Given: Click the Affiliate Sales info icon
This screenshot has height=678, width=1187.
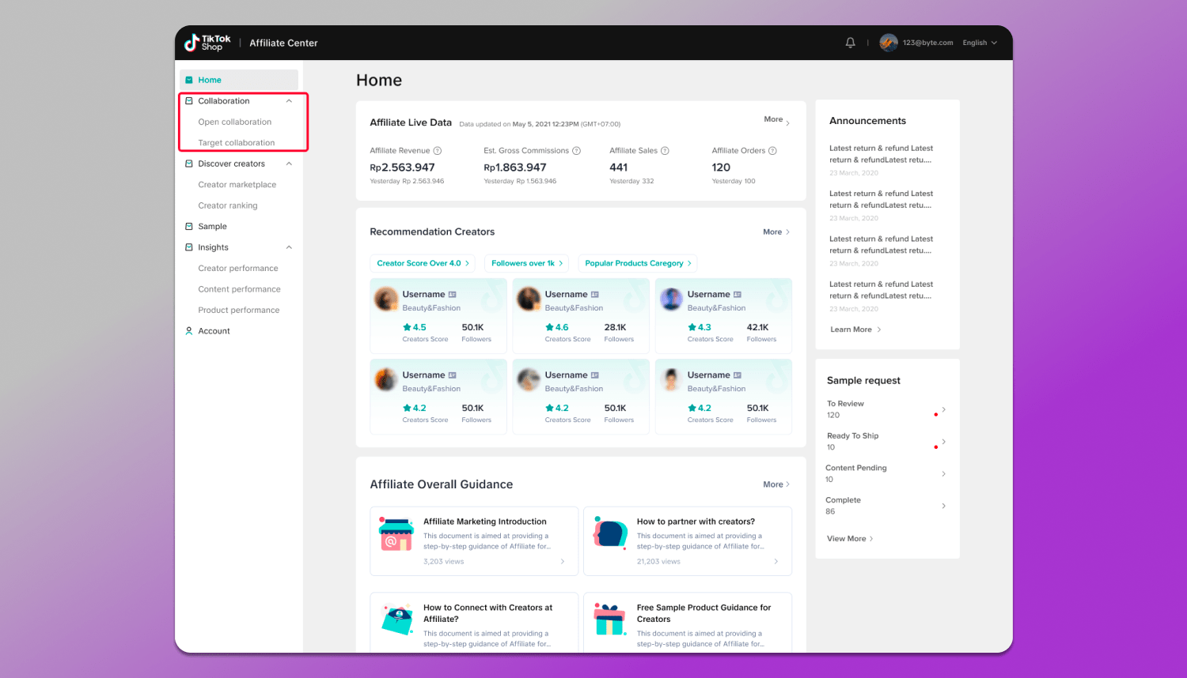Looking at the screenshot, I should pos(665,151).
